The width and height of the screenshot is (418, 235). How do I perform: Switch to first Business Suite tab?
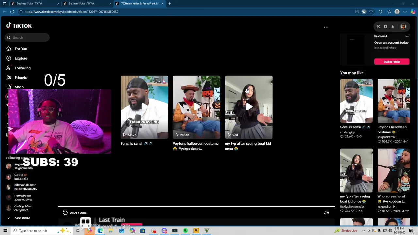click(x=35, y=4)
